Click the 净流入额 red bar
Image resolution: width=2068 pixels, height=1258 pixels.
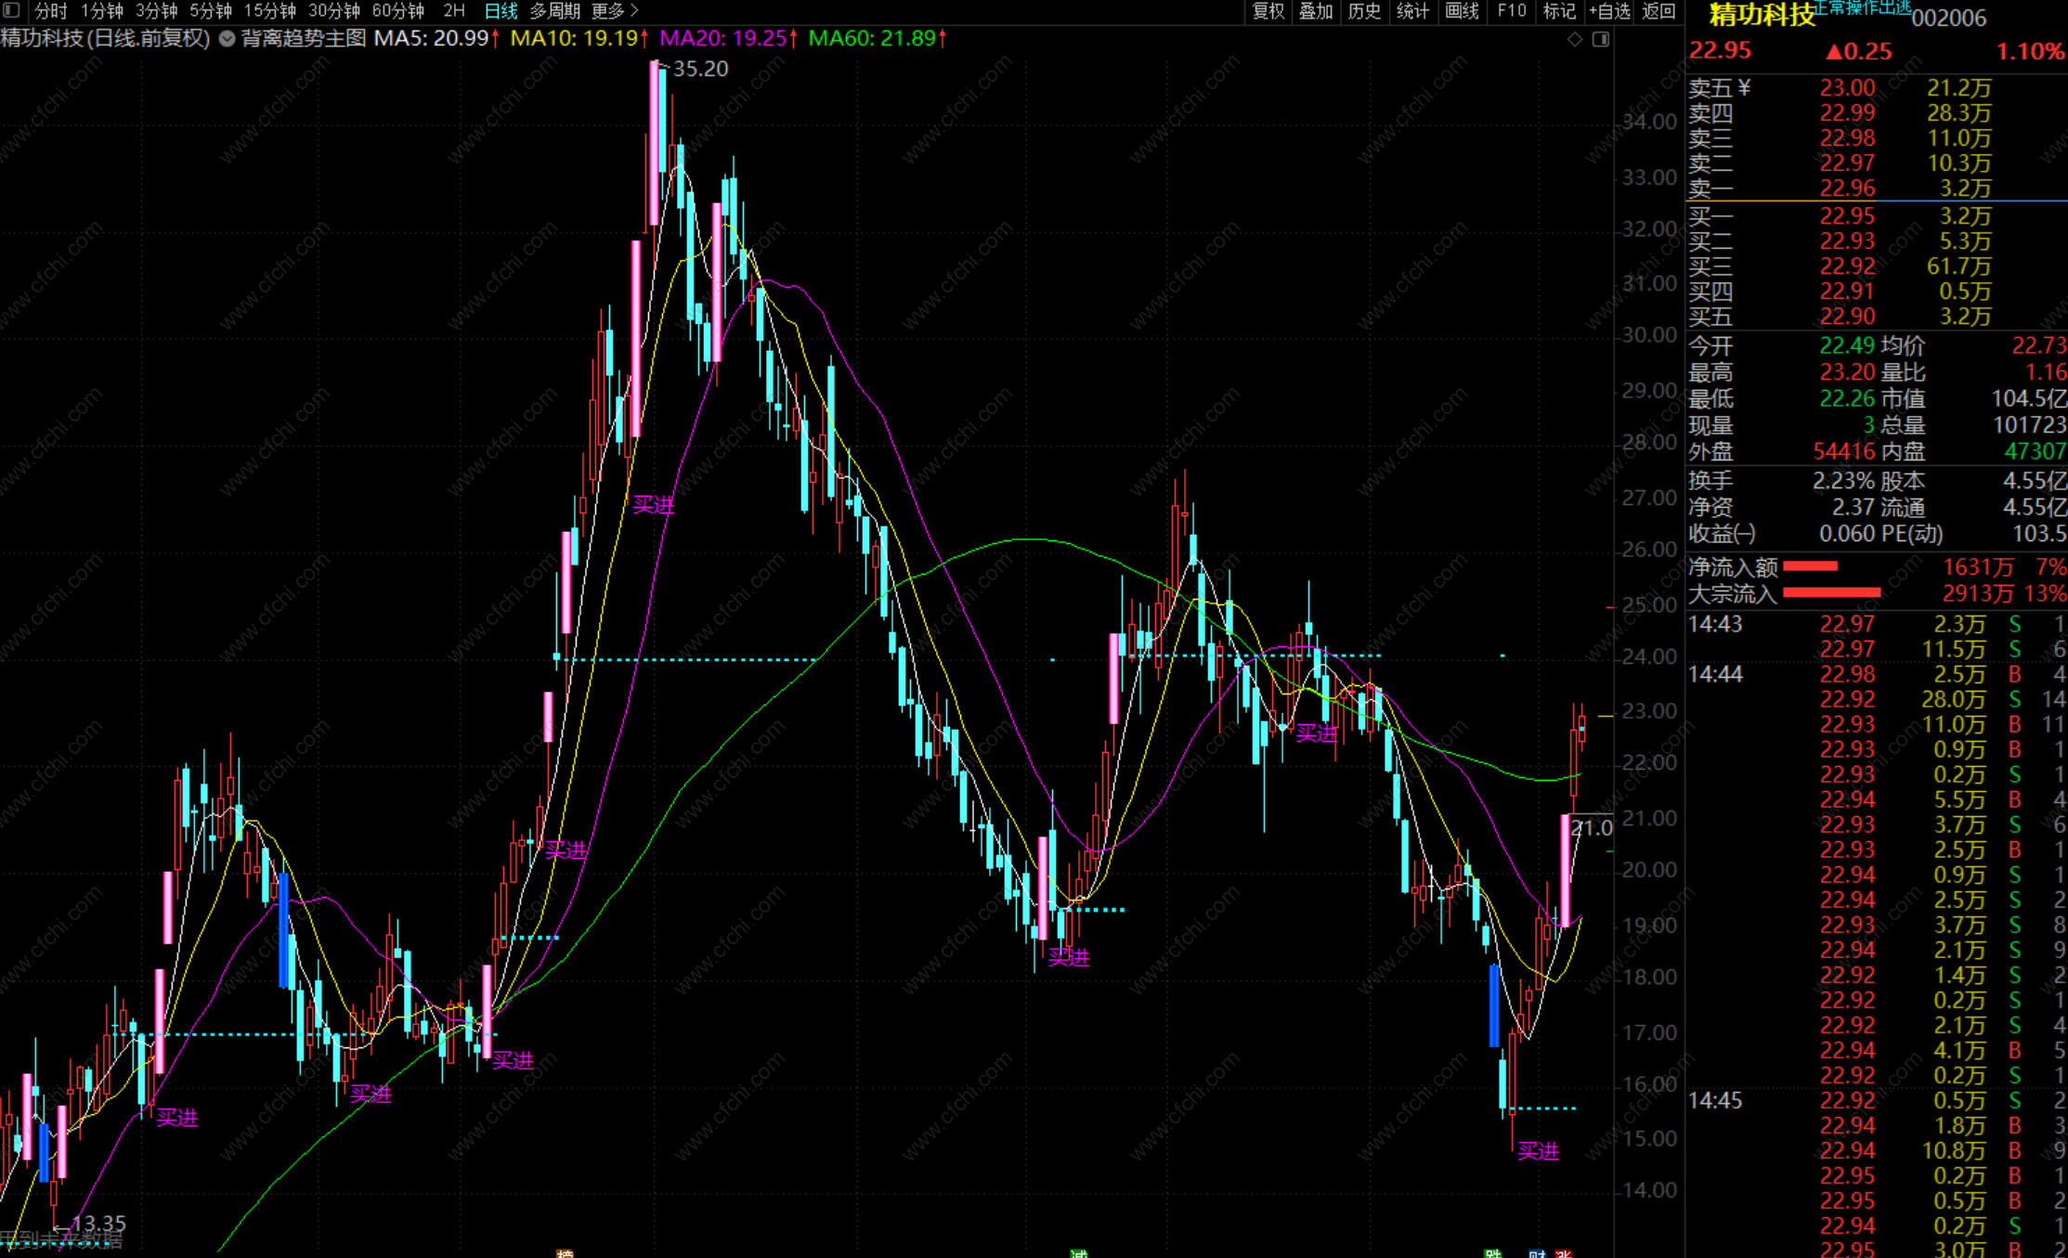[1810, 566]
